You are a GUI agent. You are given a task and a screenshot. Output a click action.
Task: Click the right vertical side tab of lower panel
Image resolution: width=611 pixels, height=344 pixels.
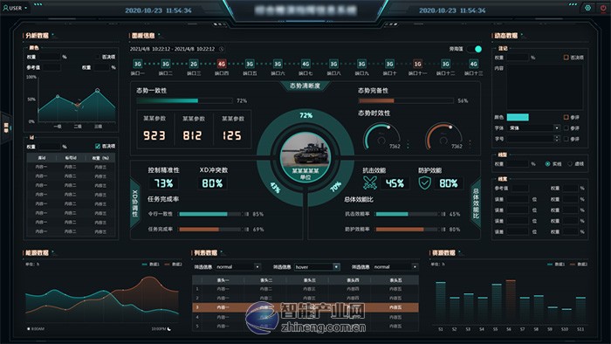coord(476,203)
